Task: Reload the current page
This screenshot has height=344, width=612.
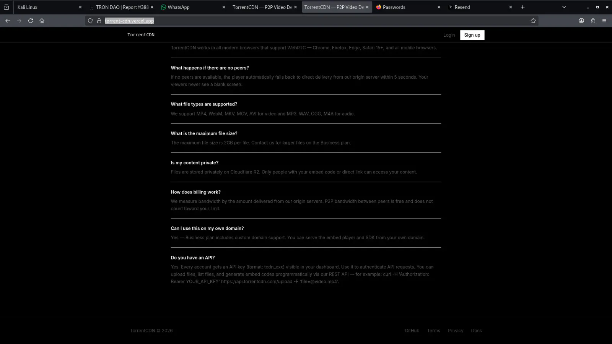Action: tap(31, 21)
